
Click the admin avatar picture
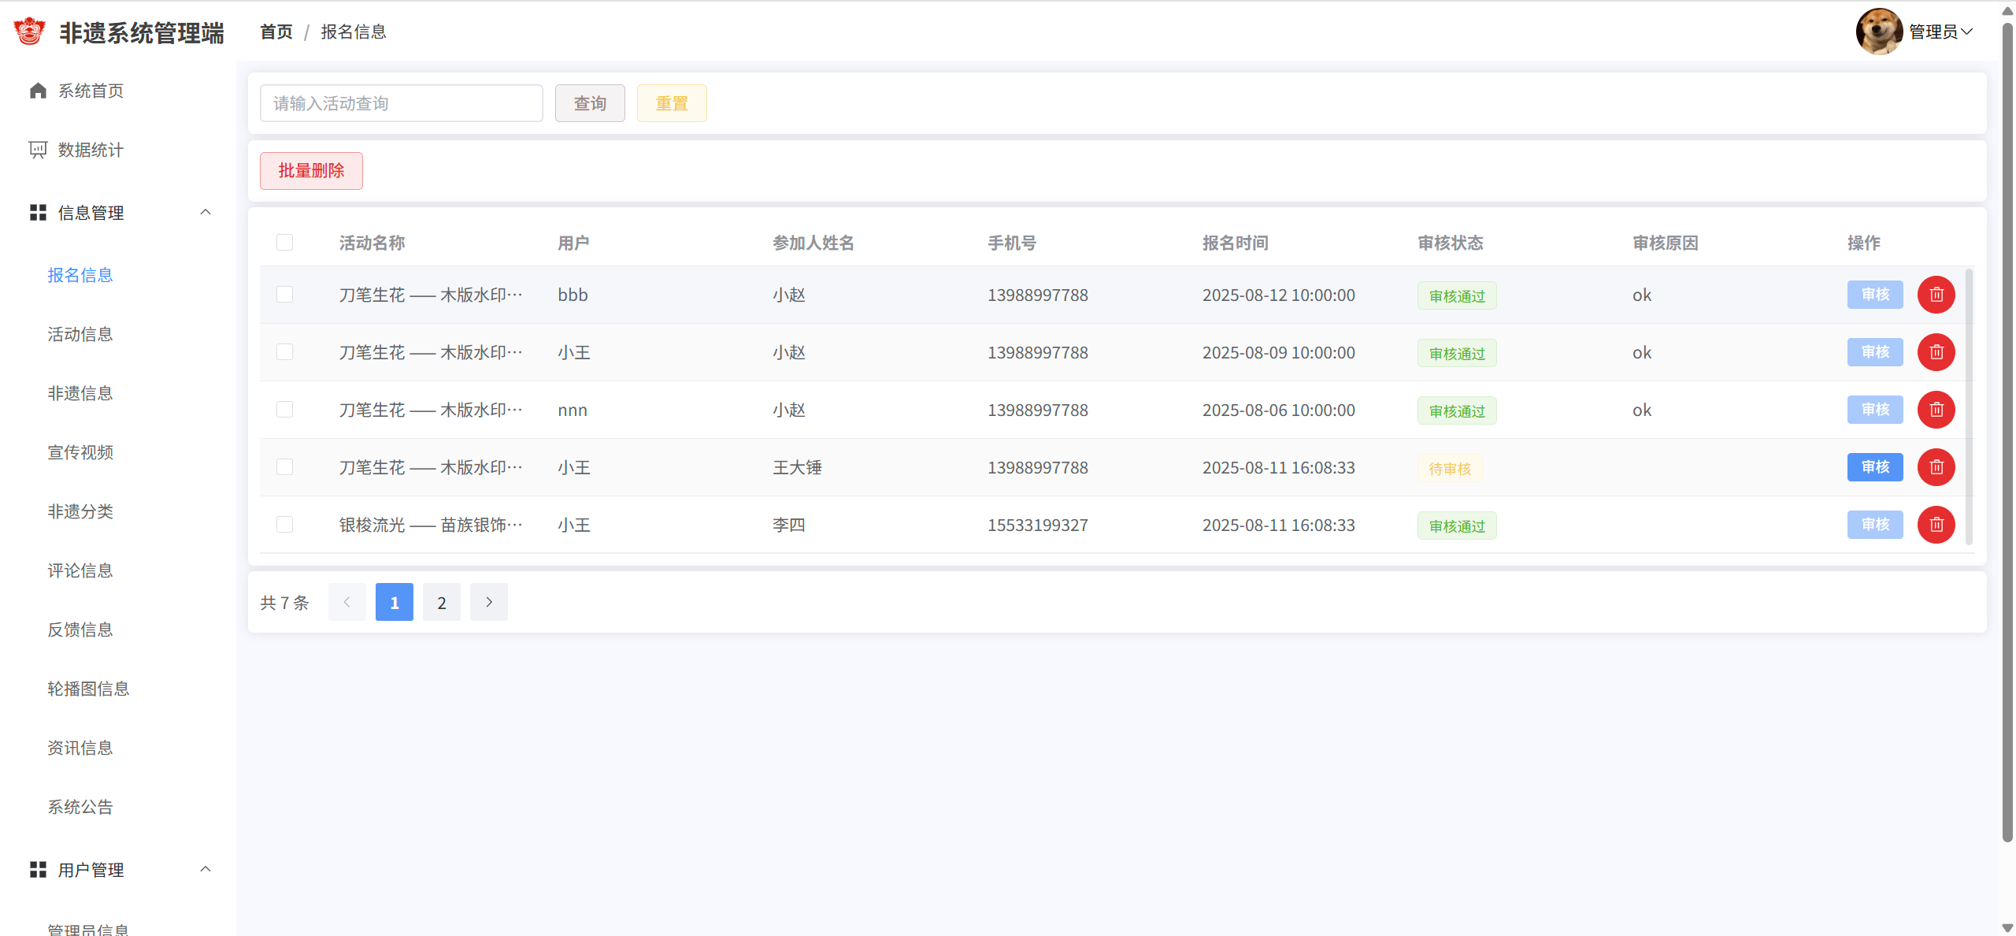[x=1879, y=32]
